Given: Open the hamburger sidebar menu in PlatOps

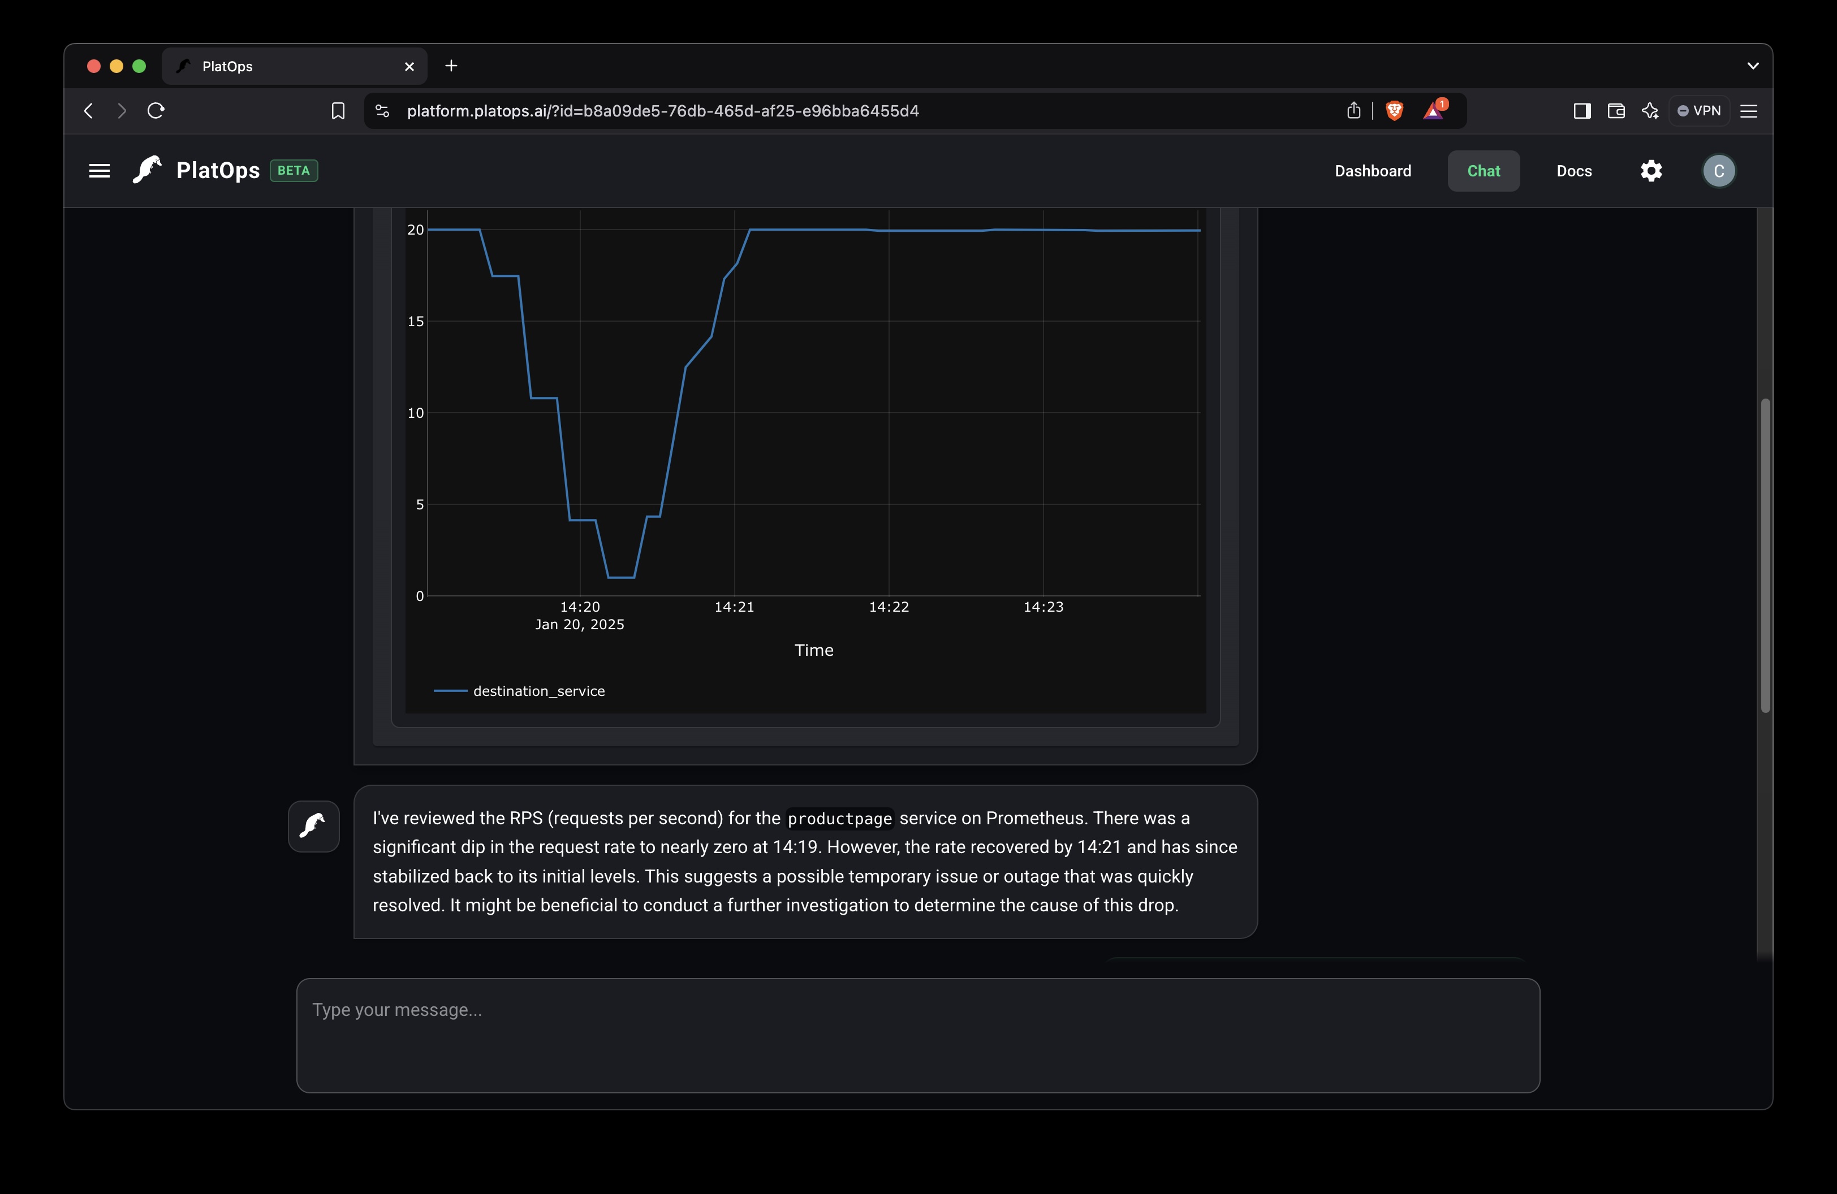Looking at the screenshot, I should click(100, 171).
